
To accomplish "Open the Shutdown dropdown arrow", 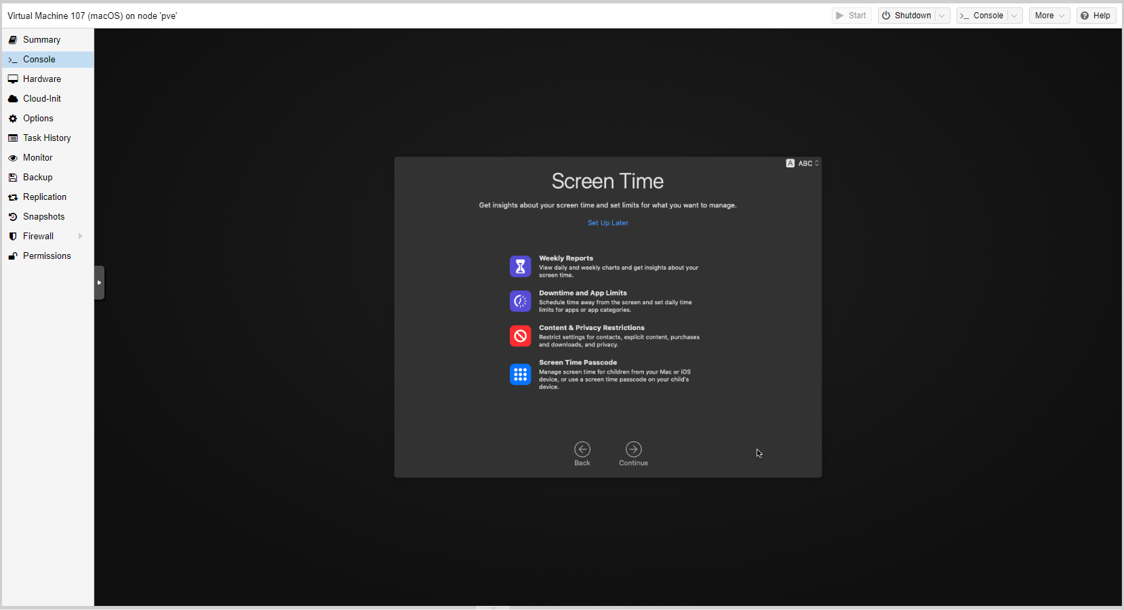I will click(942, 16).
